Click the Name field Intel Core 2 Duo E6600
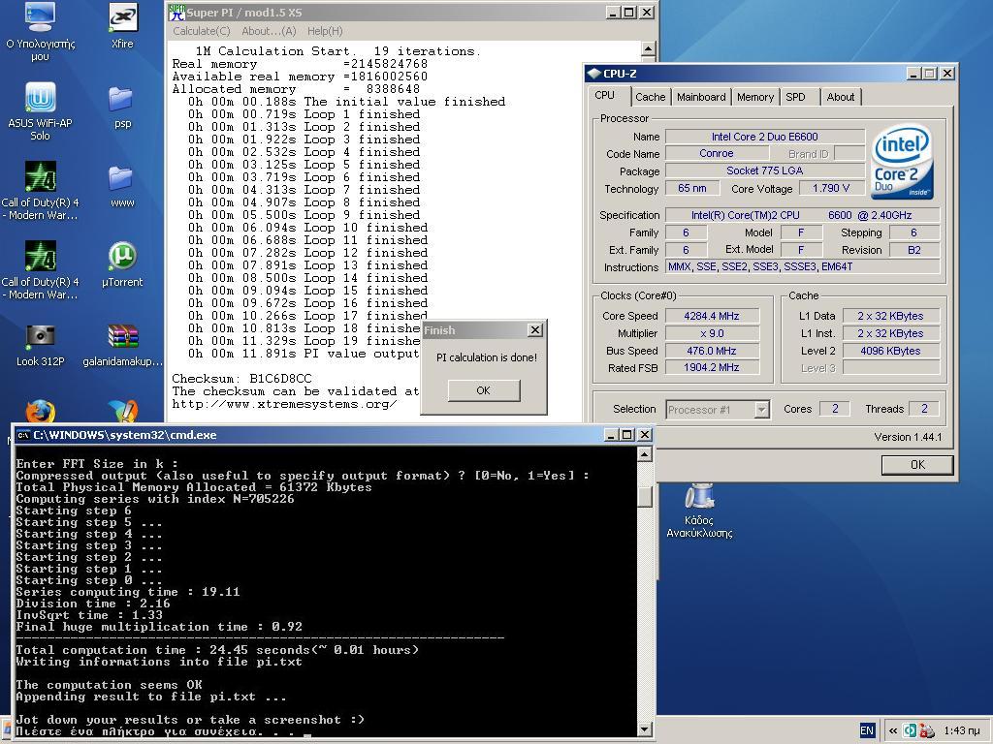 (x=764, y=137)
